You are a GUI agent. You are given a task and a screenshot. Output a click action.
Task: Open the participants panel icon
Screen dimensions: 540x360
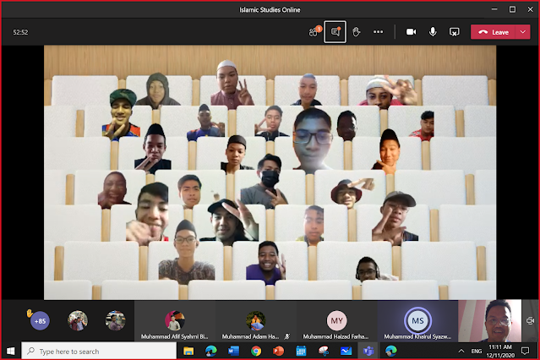[x=314, y=32]
